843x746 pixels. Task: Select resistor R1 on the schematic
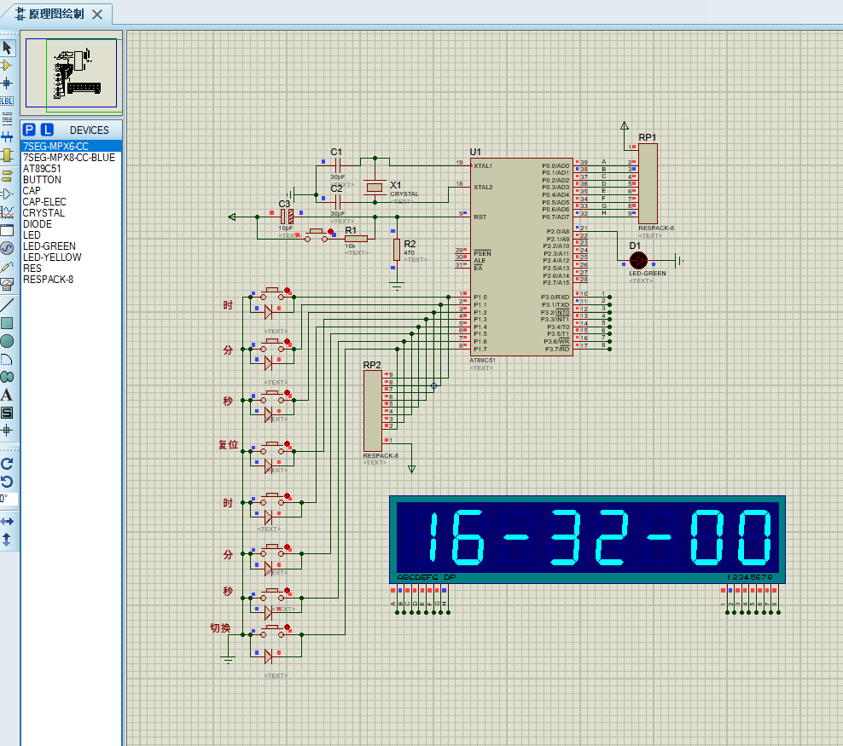[356, 239]
